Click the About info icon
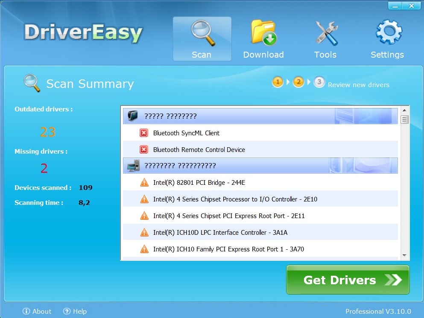Image resolution: width=424 pixels, height=318 pixels. (26, 311)
